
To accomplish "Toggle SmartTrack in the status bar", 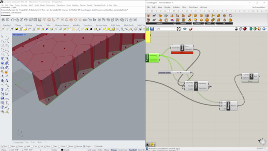I will click(123, 150).
